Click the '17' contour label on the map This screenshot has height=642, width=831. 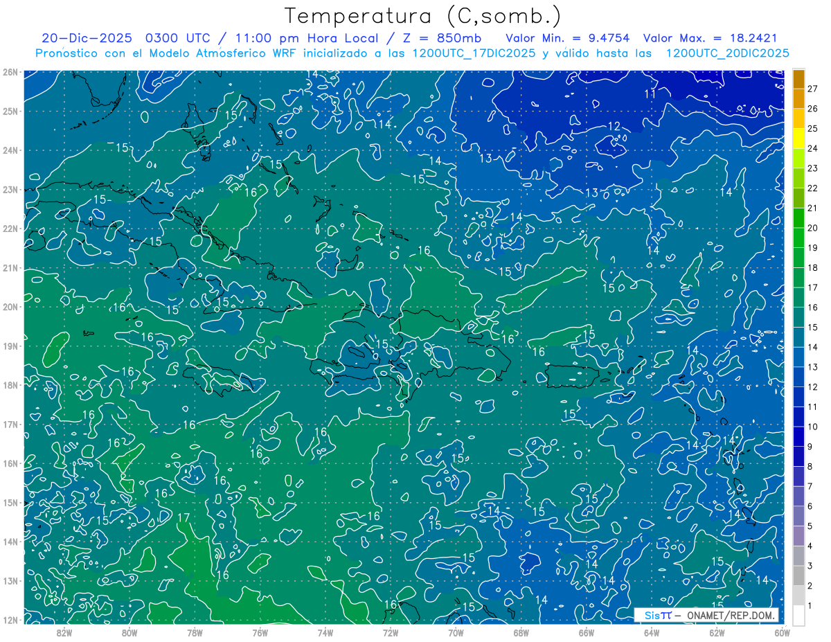(184, 517)
